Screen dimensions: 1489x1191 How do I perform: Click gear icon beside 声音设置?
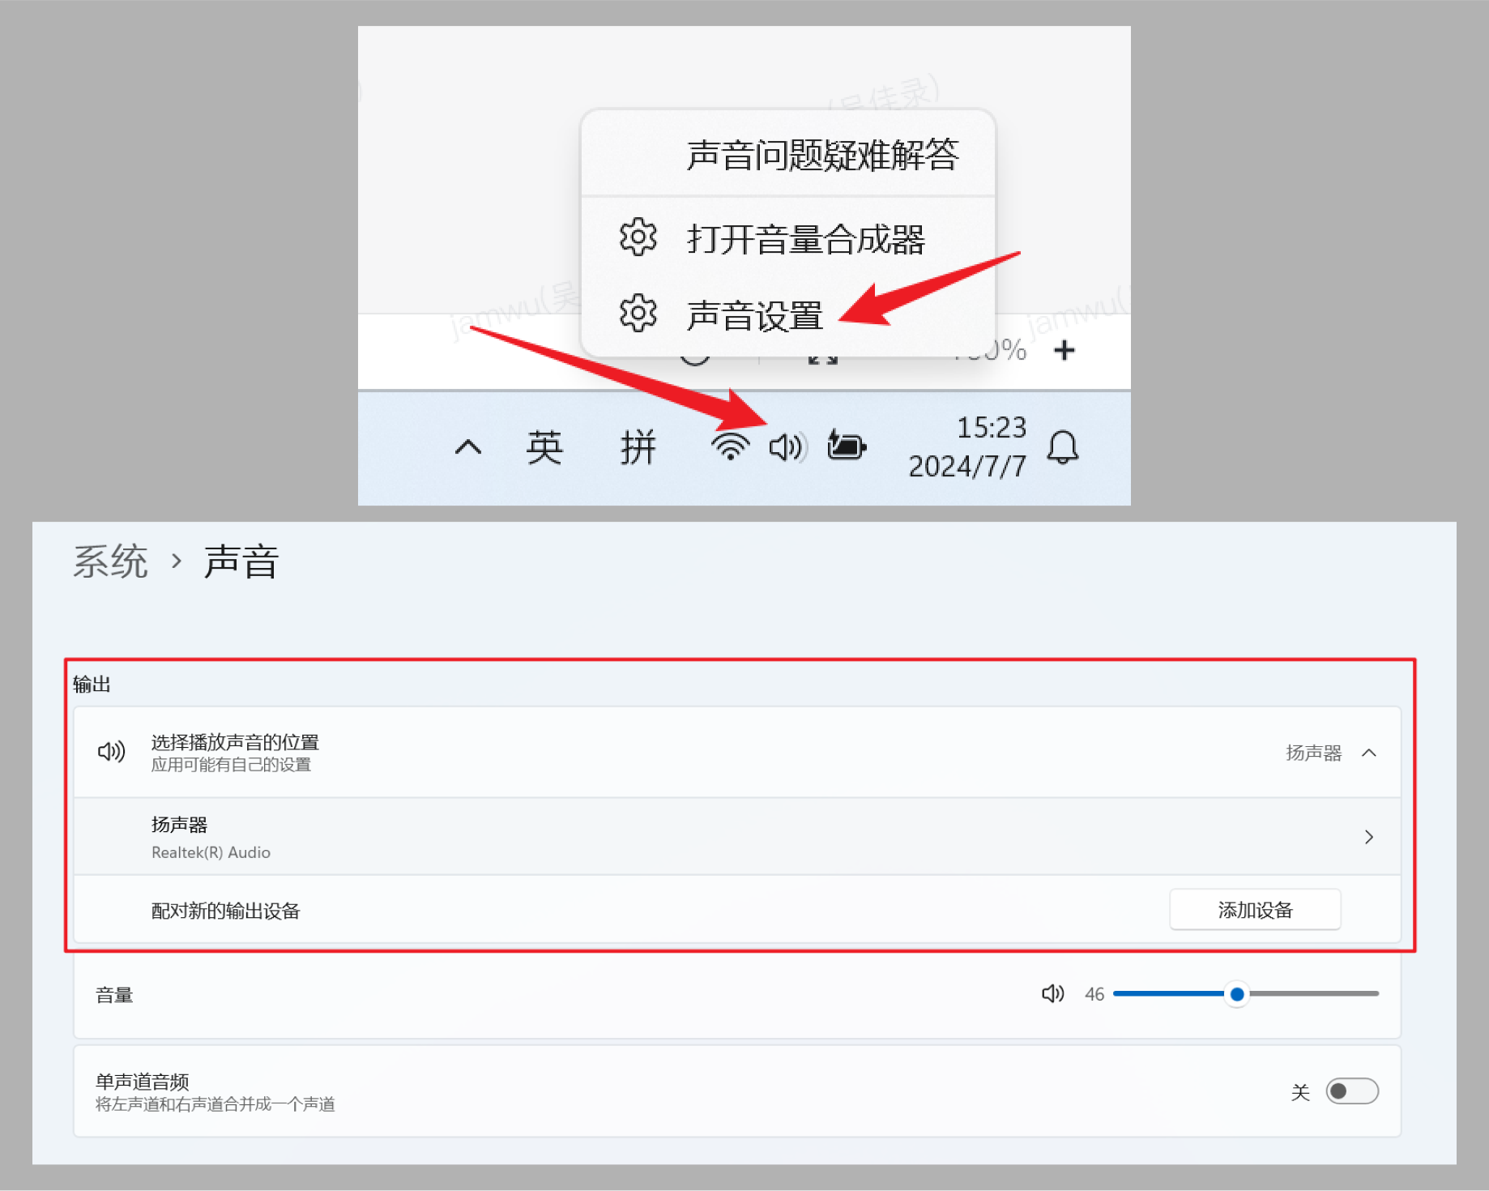638,314
